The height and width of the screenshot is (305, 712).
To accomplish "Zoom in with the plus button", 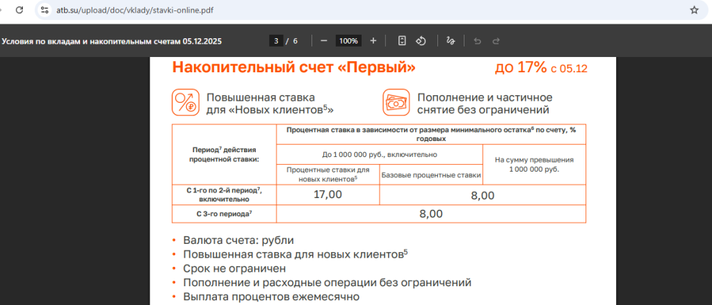I will (x=373, y=41).
